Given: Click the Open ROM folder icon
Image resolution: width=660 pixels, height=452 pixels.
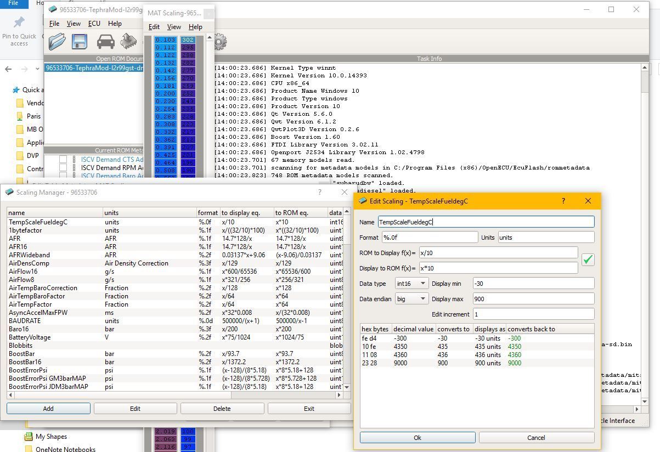Looking at the screenshot, I should click(x=57, y=42).
